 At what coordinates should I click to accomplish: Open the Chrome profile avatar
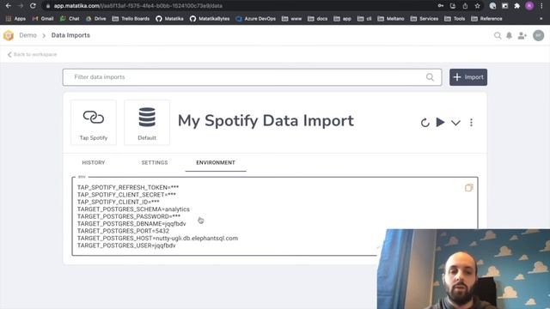click(529, 6)
